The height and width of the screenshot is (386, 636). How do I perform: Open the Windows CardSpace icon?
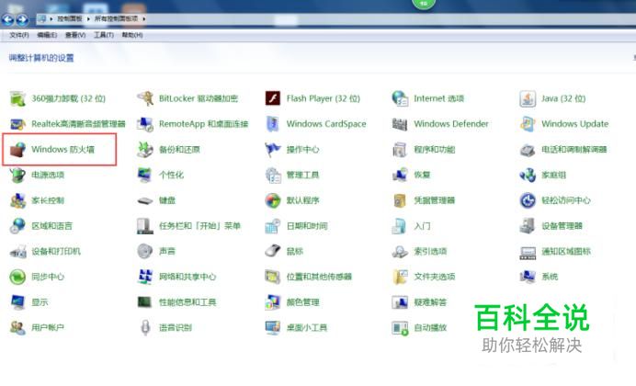click(x=273, y=124)
